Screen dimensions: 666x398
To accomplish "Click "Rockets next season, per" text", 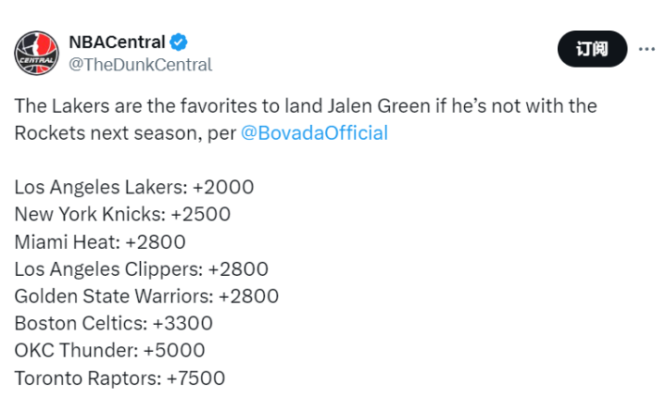I will 125,133.
